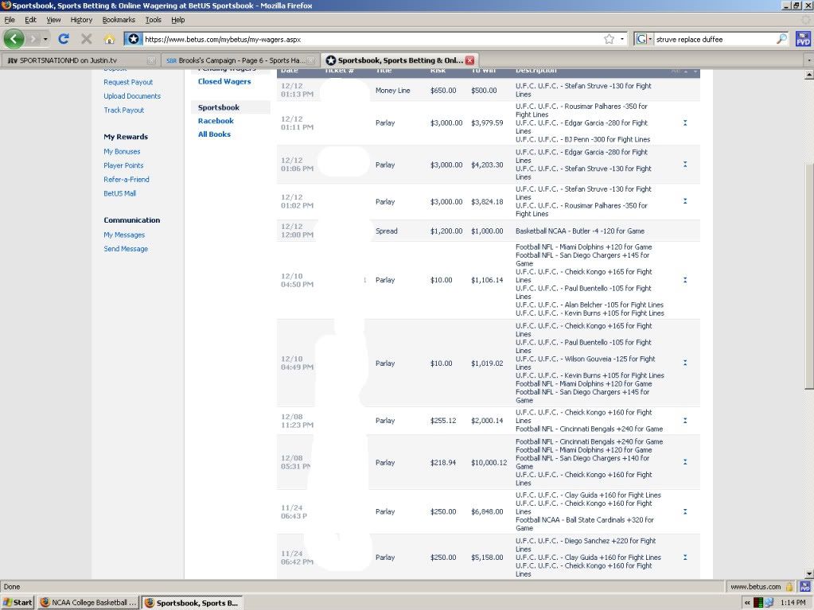This screenshot has height=610, width=814.
Task: Click the site identity icon beside the URL
Action: coord(134,39)
